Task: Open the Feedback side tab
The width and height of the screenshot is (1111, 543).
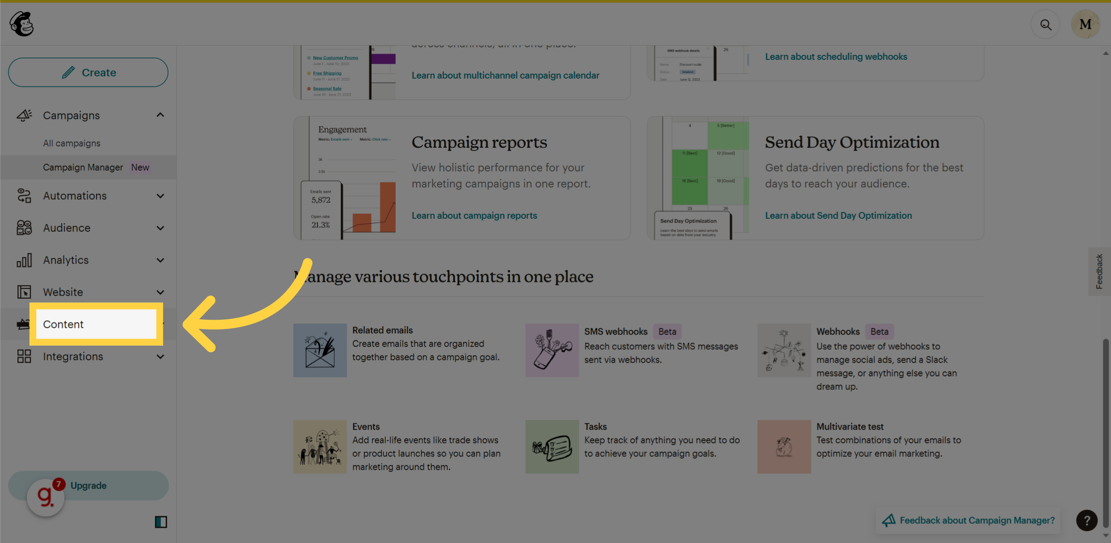Action: tap(1099, 271)
